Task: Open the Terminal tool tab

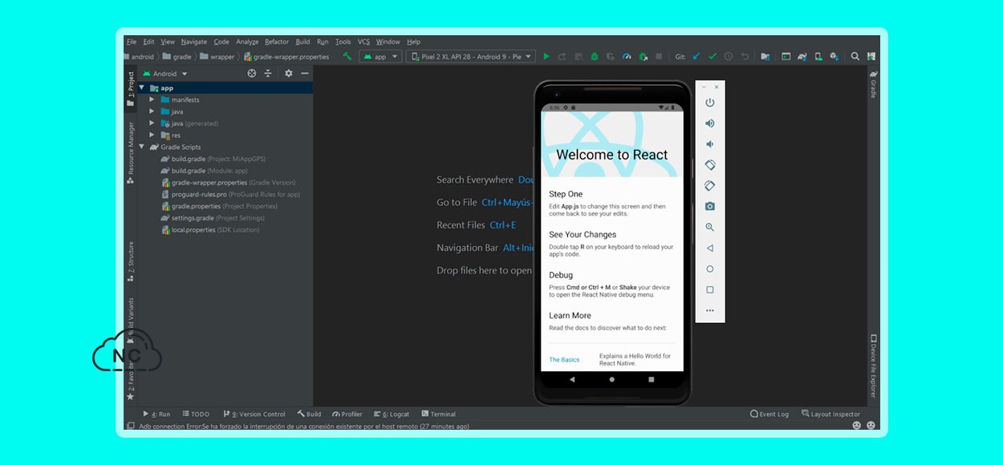Action: point(438,414)
